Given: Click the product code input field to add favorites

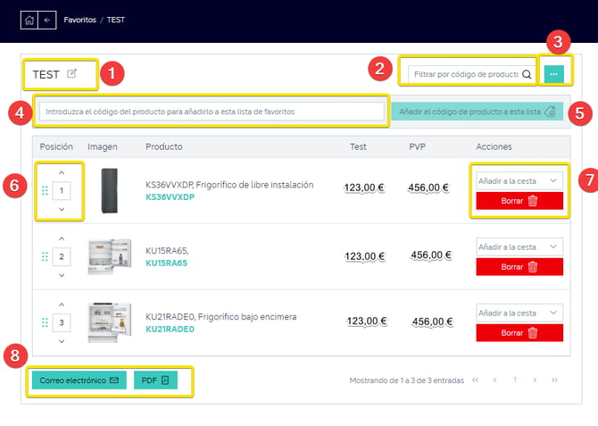Looking at the screenshot, I should click(212, 112).
